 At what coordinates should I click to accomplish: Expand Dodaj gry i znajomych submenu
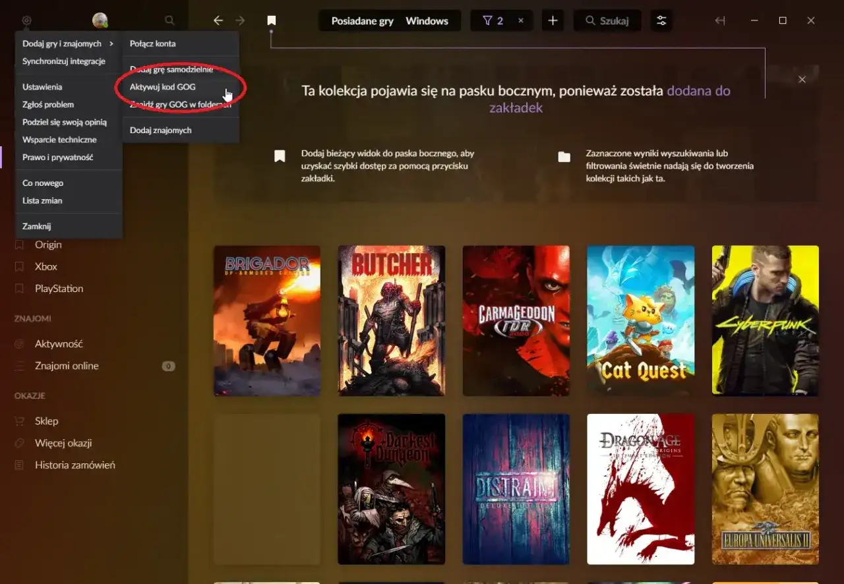69,44
